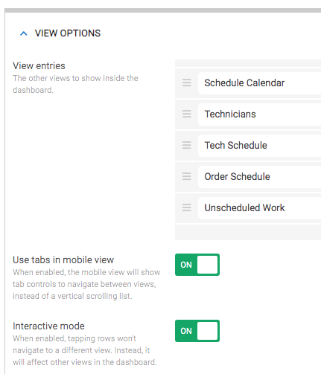The width and height of the screenshot is (321, 374).
Task: Click the Technicians row reorder handle
Action: click(x=187, y=114)
